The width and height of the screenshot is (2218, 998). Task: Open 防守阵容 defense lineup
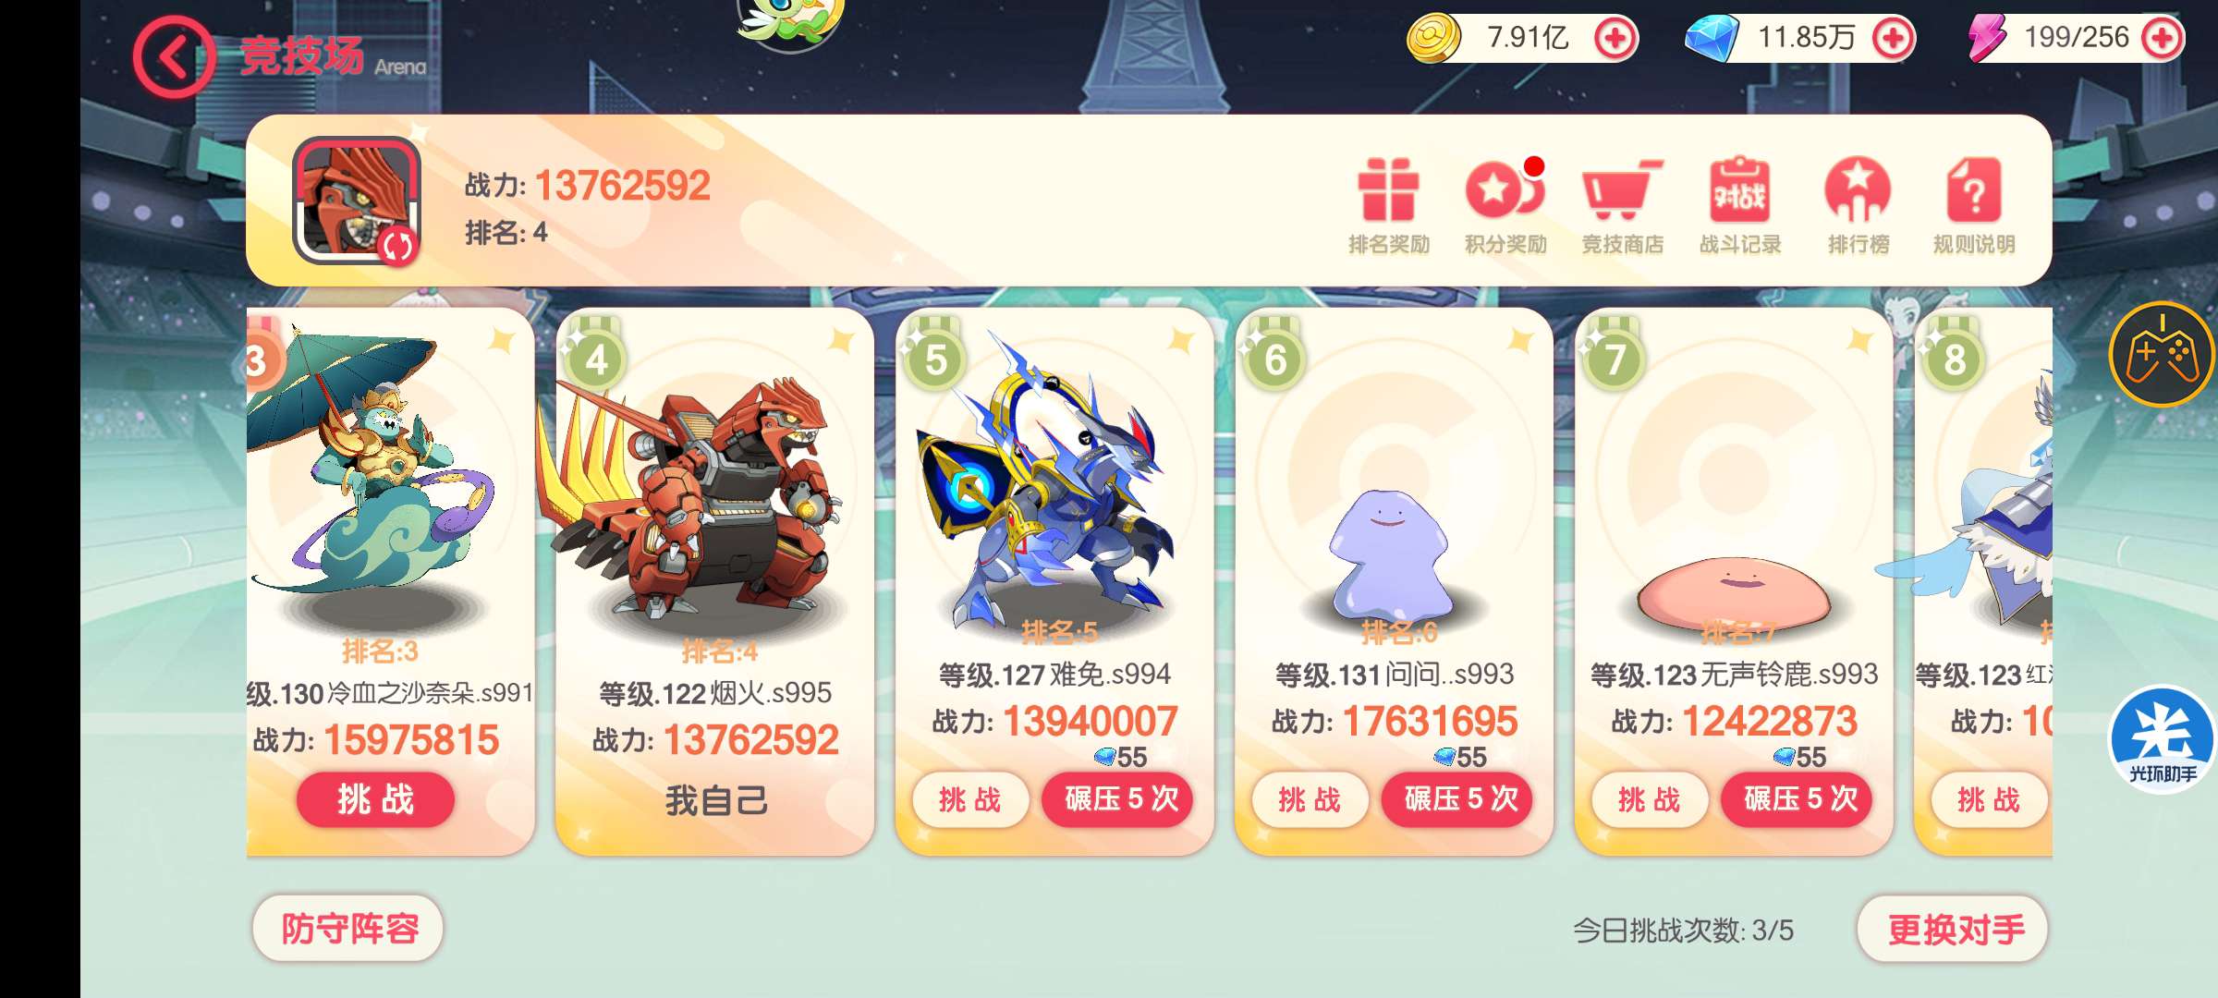click(x=348, y=929)
